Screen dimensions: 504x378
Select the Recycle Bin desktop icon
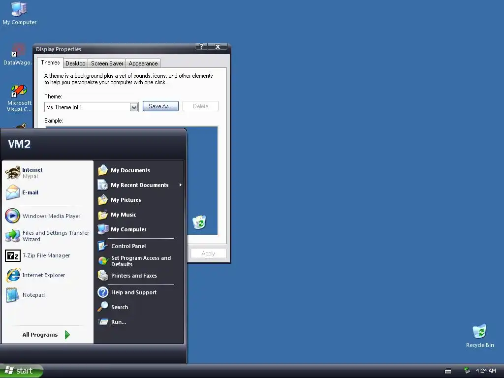[480, 336]
